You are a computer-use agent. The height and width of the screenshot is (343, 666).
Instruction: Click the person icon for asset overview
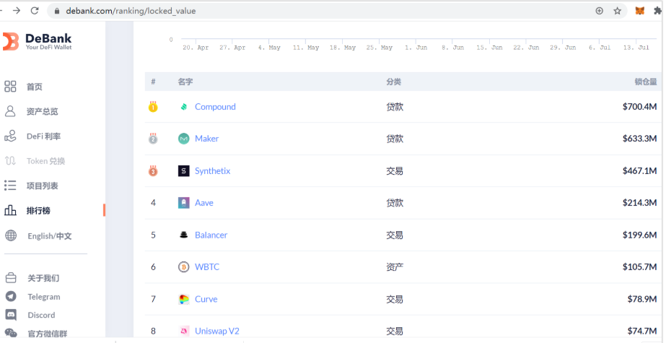point(10,111)
